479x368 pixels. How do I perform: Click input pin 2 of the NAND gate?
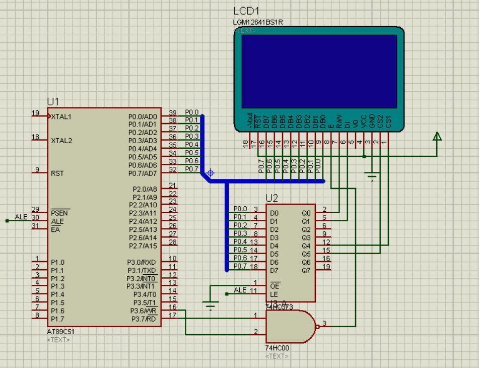pos(258,334)
